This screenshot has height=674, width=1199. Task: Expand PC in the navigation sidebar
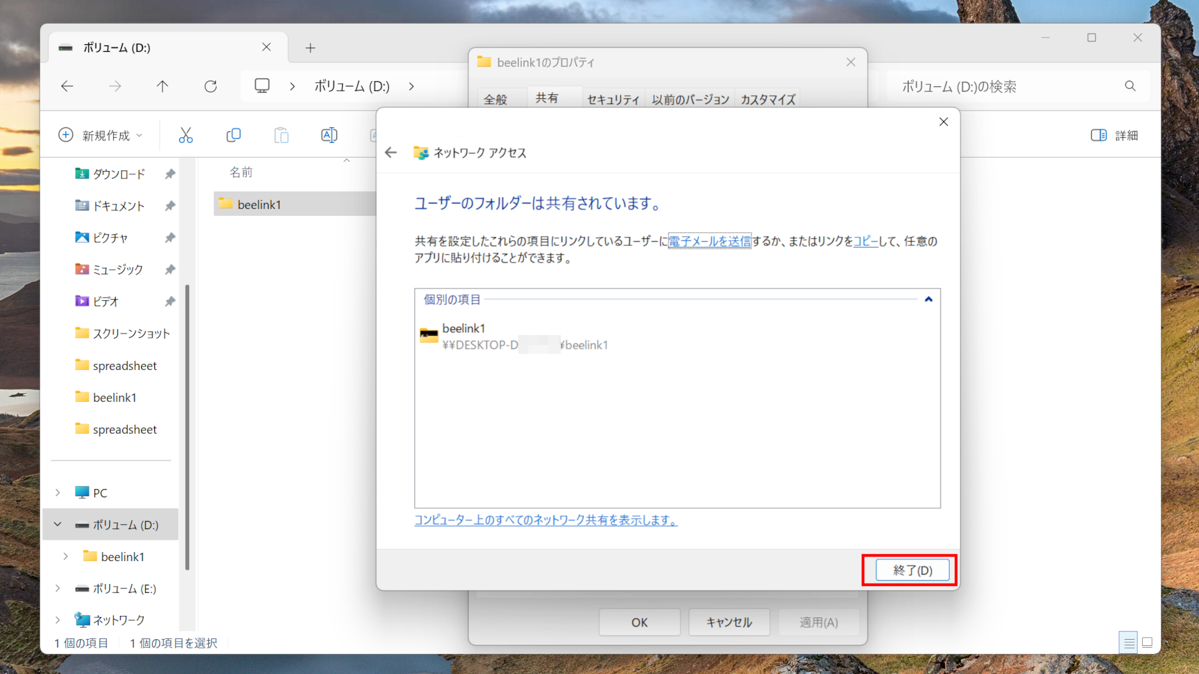pyautogui.click(x=57, y=492)
